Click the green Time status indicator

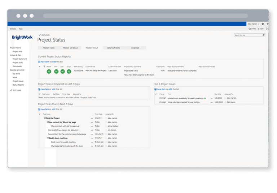pos(56,71)
